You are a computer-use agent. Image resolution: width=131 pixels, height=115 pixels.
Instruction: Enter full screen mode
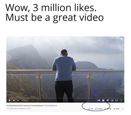click(x=121, y=100)
